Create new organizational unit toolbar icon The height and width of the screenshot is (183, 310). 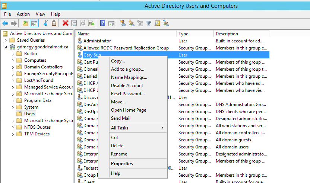point(140,23)
